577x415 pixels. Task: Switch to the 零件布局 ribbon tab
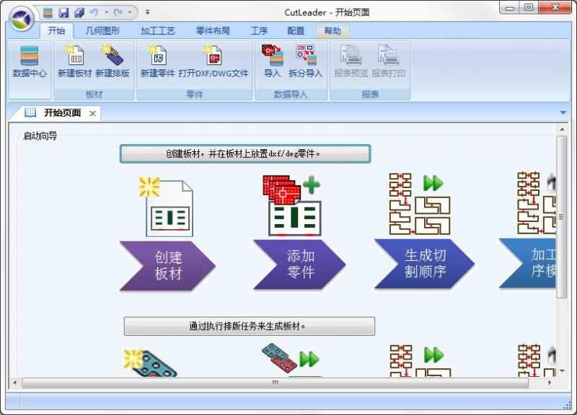click(x=213, y=31)
